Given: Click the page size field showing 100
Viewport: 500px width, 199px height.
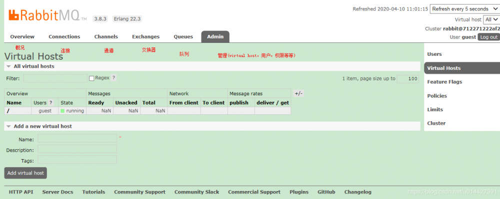Looking at the screenshot, I should pos(408,78).
